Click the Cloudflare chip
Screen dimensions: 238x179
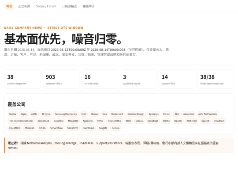click(15, 128)
